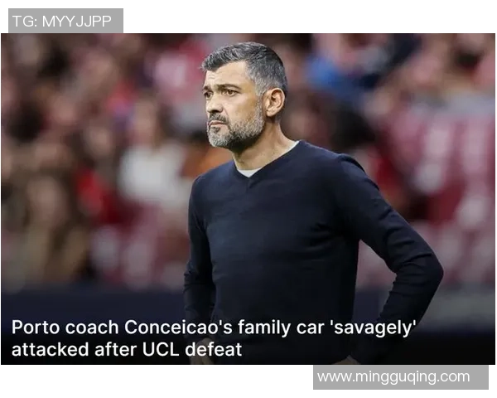Open the Porto coach Conceicao headline article

[214, 338]
